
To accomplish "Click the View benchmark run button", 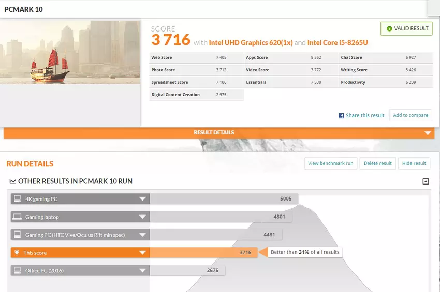I will click(x=330, y=163).
